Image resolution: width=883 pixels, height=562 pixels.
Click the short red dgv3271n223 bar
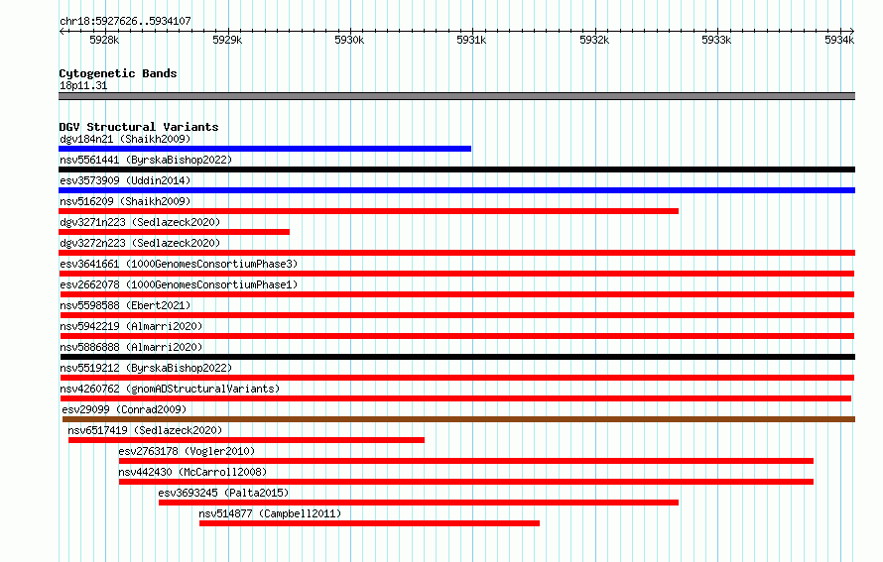pyautogui.click(x=174, y=232)
